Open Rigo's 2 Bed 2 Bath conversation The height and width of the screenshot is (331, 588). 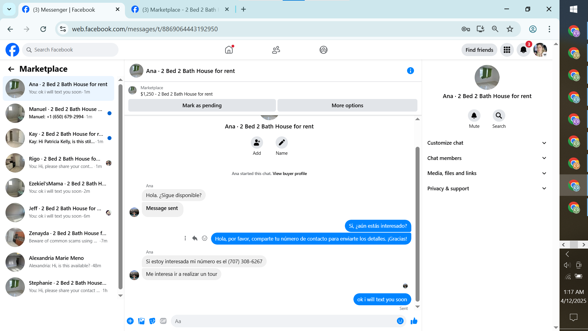(58, 163)
